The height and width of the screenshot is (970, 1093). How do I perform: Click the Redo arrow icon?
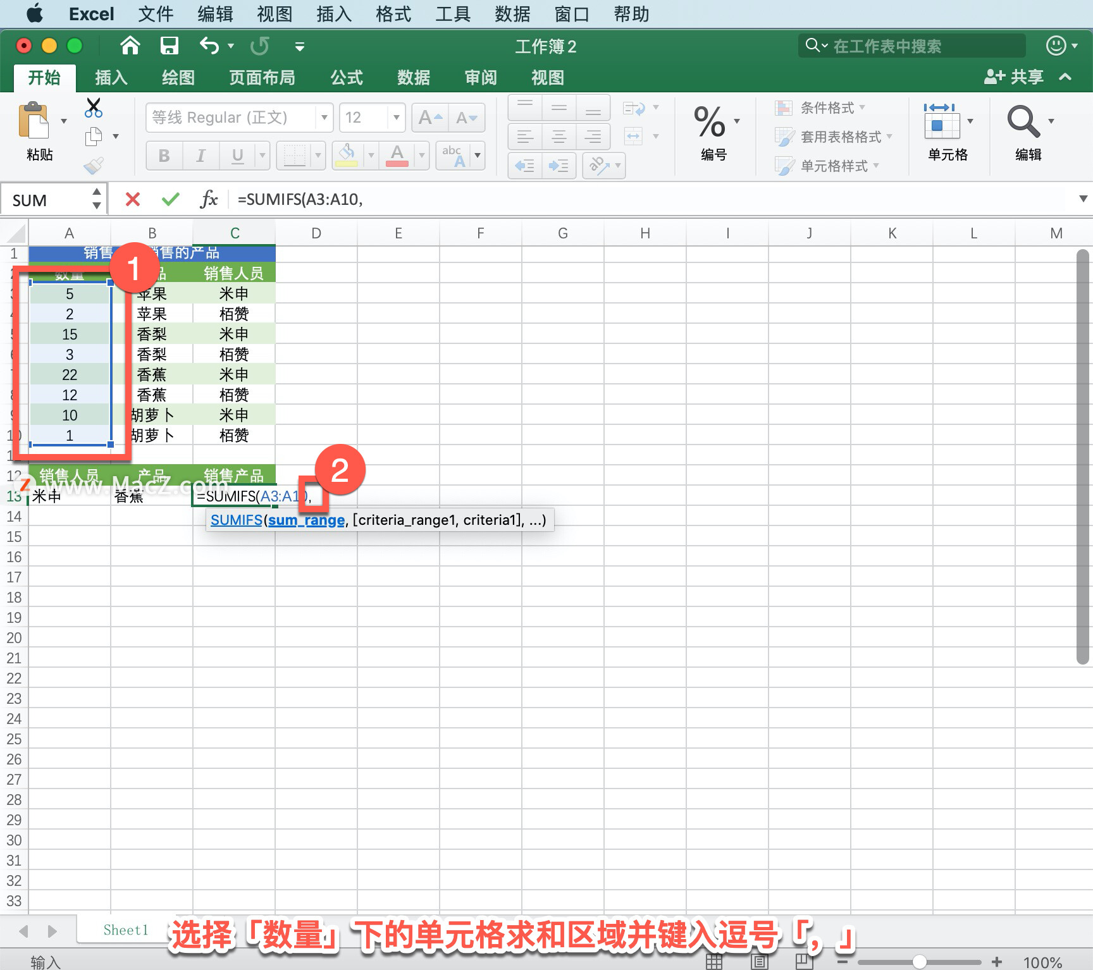pyautogui.click(x=259, y=46)
